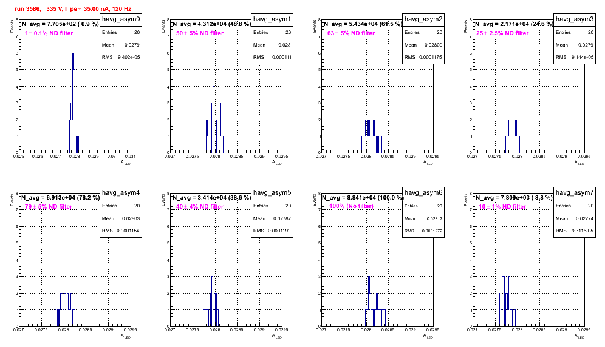Click histogram peak bar in havg_asym0 plot

click(x=73, y=103)
